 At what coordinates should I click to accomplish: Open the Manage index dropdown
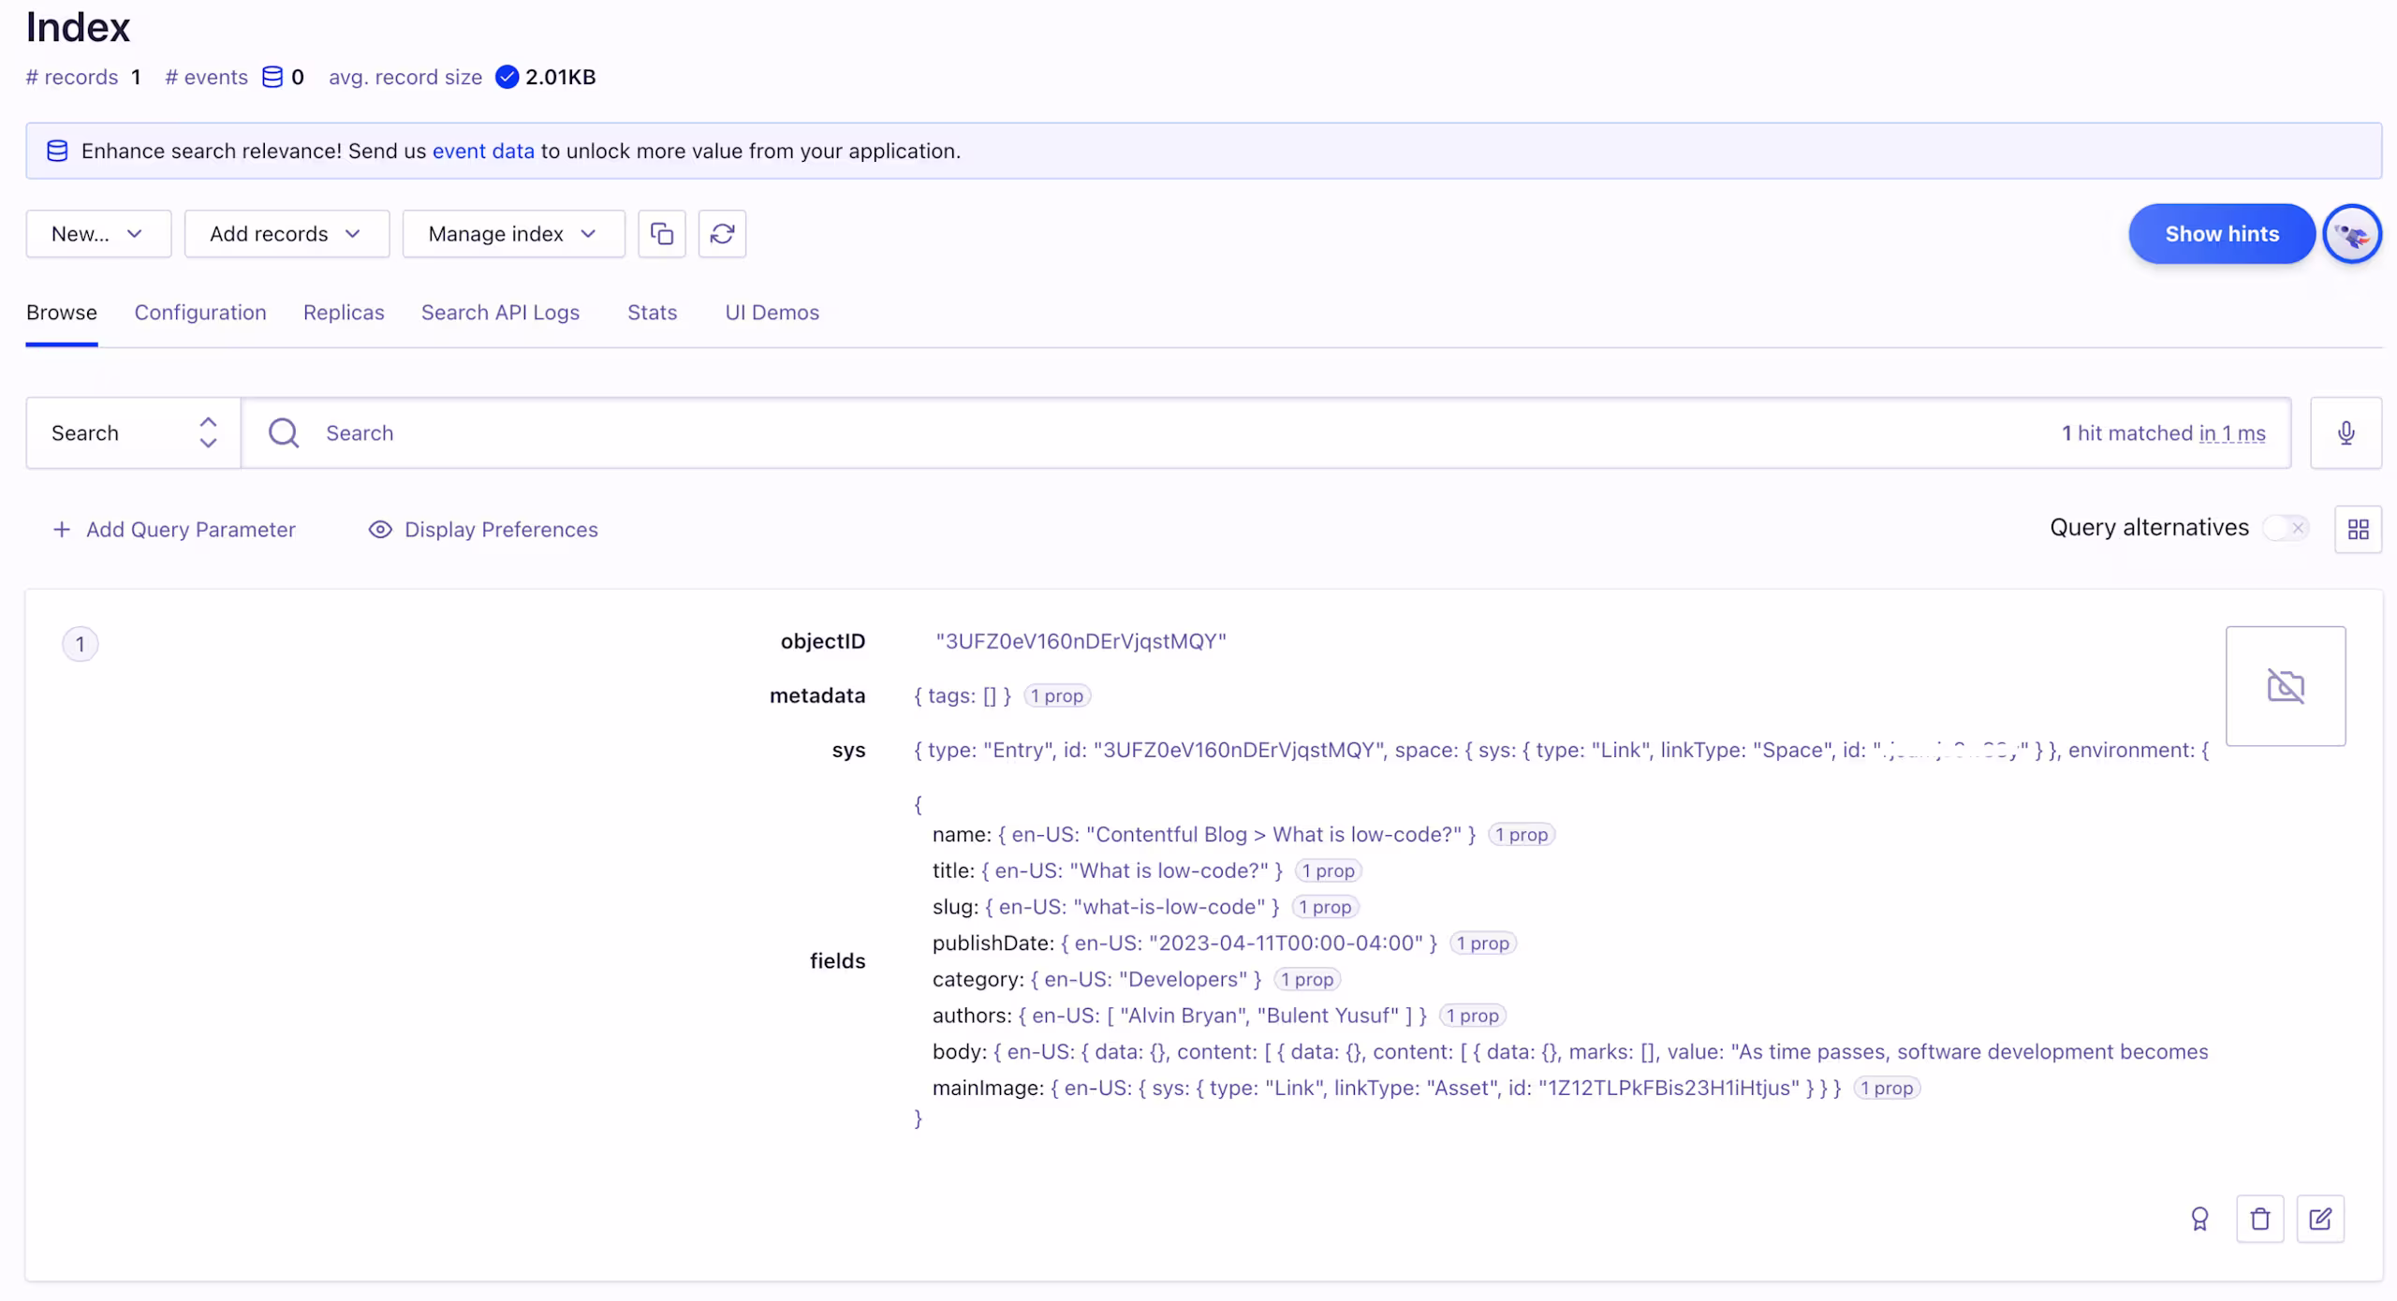coord(514,234)
